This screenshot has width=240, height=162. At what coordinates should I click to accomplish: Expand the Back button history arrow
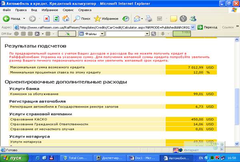[24, 18]
